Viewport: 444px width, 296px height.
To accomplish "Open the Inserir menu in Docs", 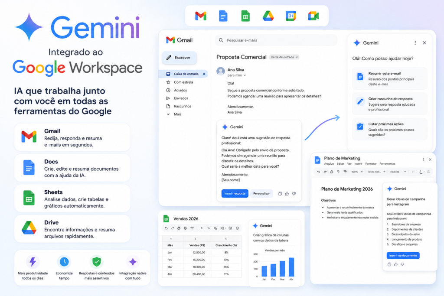I will [358, 164].
